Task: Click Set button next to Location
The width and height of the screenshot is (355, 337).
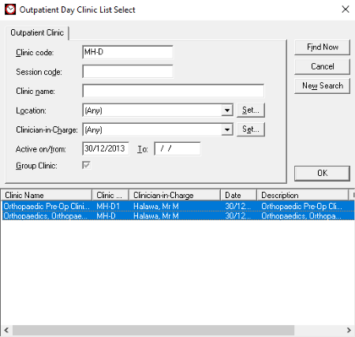Action: pos(251,110)
